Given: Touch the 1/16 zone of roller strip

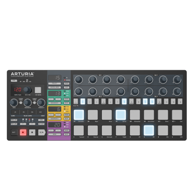Looking at the screenshot, I should (32, 112).
